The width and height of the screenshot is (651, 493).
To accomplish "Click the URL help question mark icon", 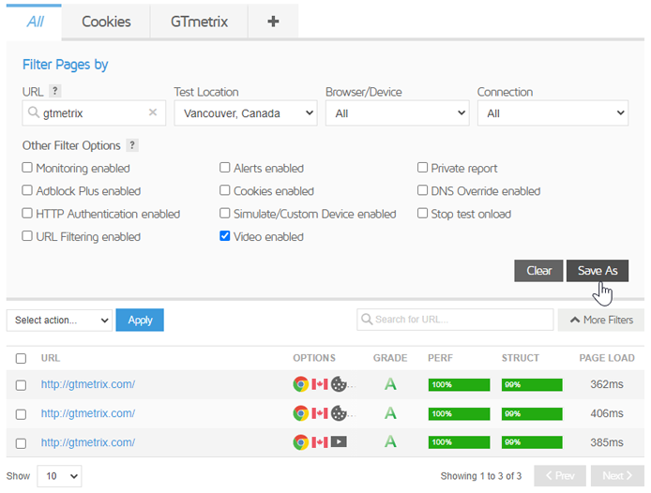I will click(54, 91).
